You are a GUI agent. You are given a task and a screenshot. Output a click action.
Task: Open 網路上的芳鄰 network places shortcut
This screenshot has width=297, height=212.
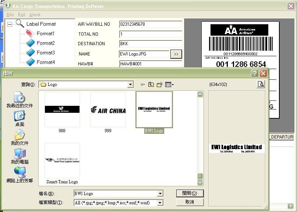pos(20,175)
